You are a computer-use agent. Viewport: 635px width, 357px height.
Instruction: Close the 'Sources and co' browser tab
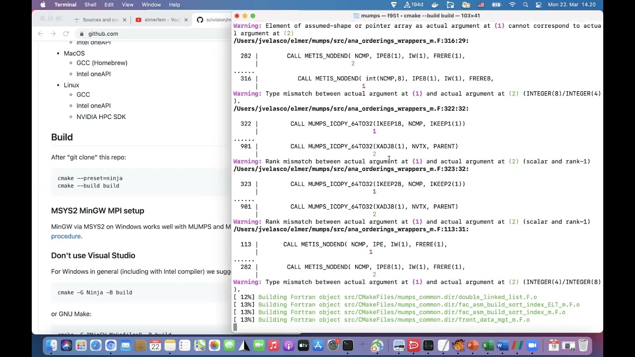[x=125, y=20]
